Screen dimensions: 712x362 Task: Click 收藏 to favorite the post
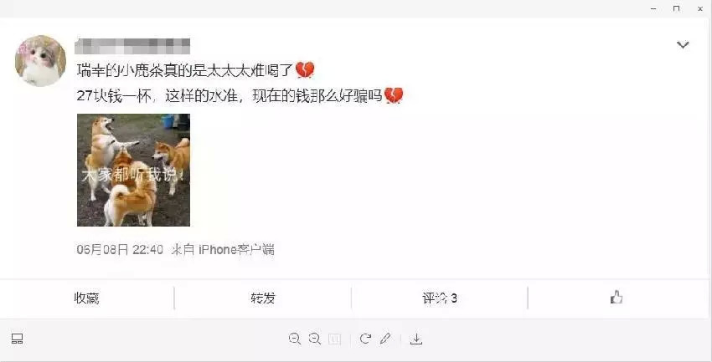(x=87, y=298)
